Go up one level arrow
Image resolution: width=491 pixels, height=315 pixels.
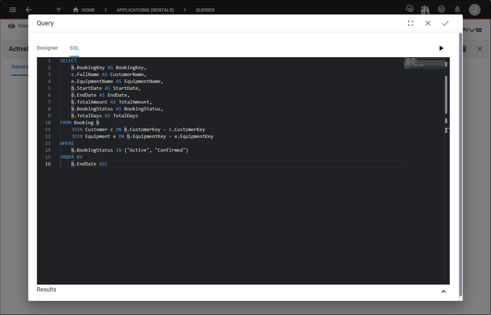tap(59, 10)
